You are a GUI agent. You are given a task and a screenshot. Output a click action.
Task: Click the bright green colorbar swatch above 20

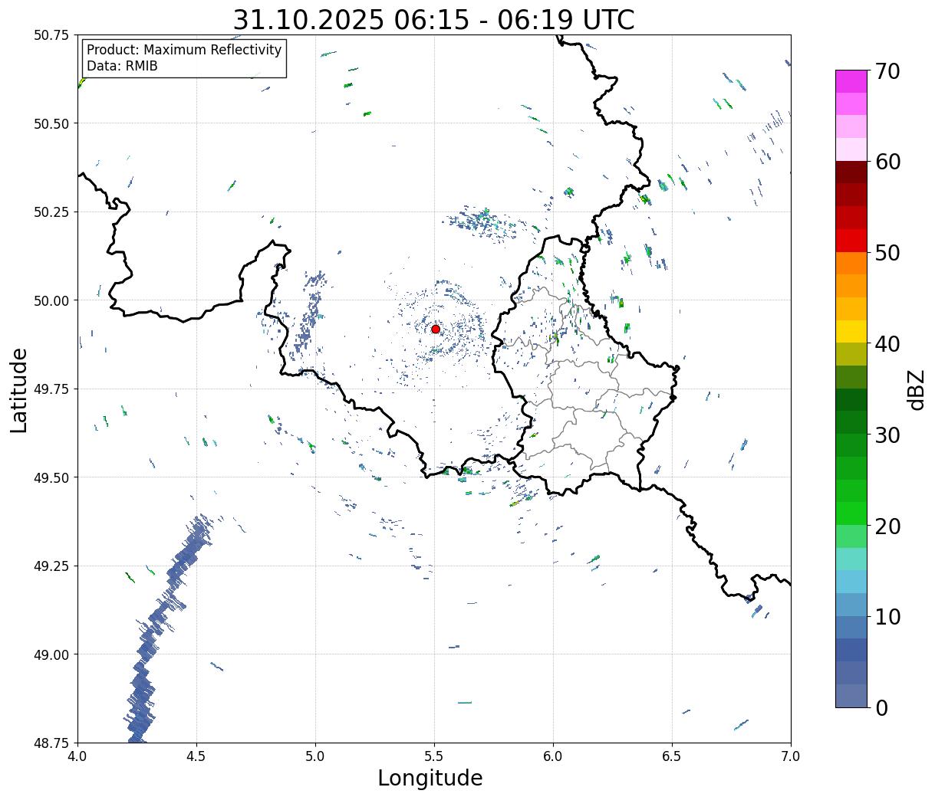click(x=851, y=513)
